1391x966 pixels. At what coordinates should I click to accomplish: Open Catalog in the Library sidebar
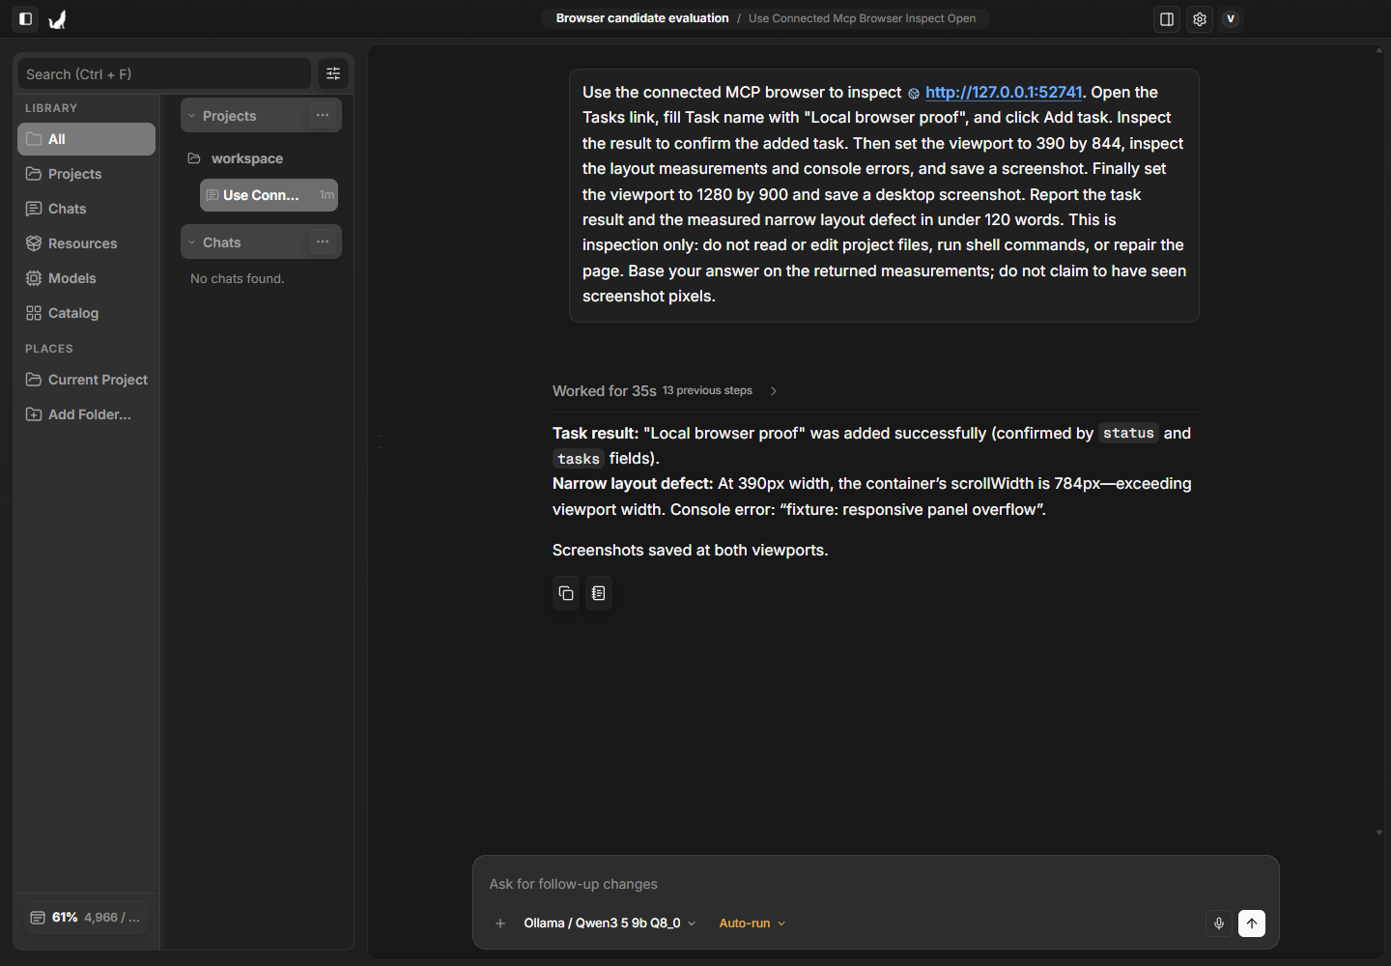tap(86, 313)
